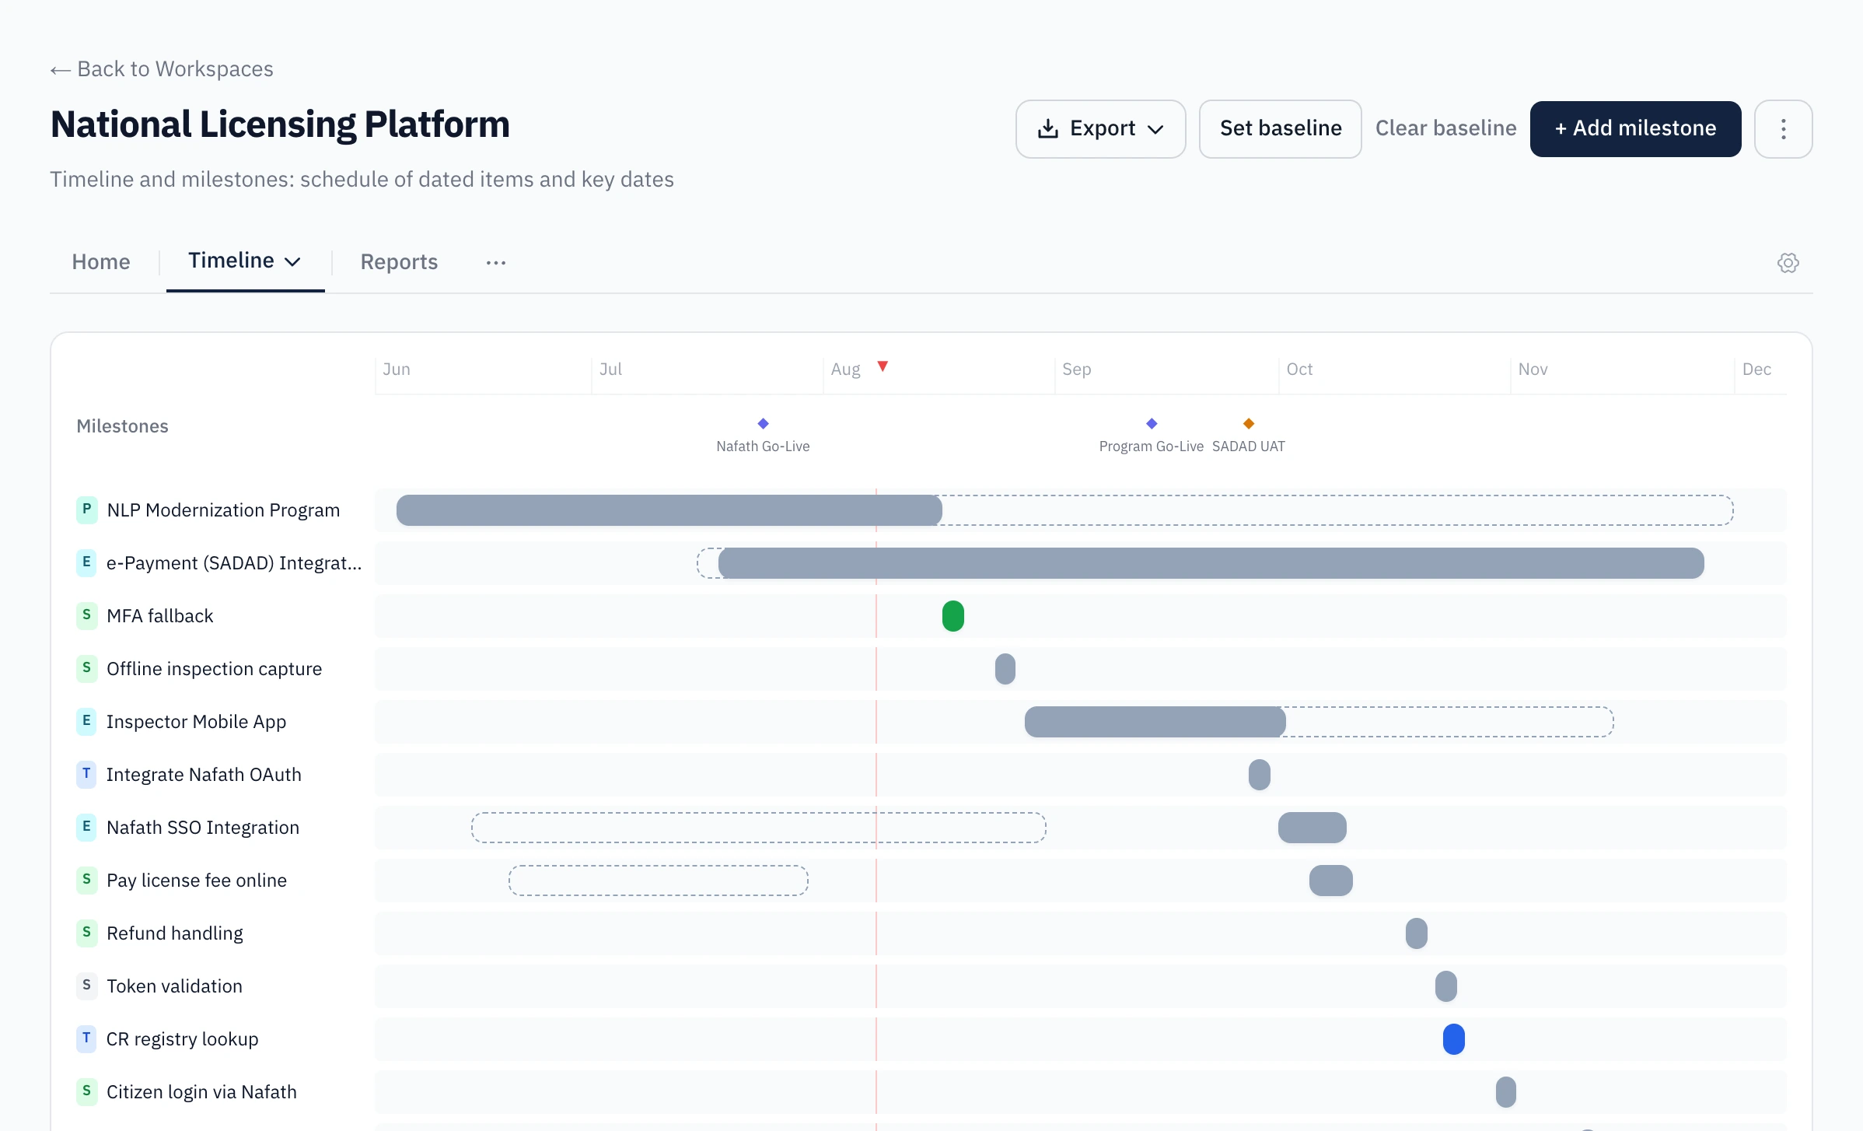The height and width of the screenshot is (1131, 1863).
Task: Click the E icon for Inspector Mobile App
Action: coord(86,721)
